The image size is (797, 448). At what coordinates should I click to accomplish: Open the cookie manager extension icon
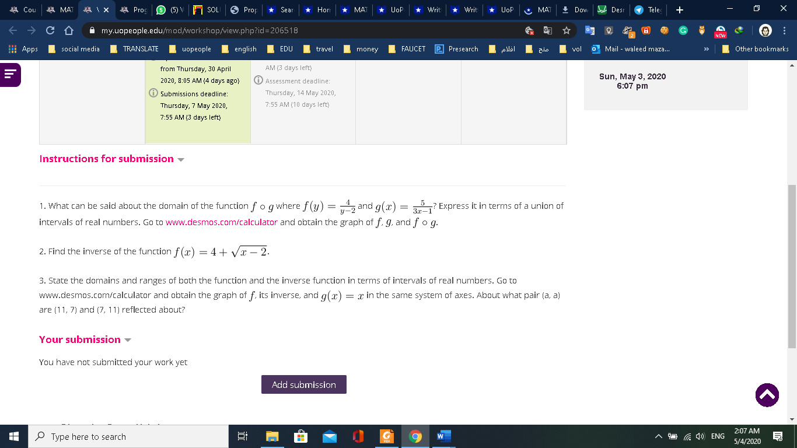[x=664, y=30]
